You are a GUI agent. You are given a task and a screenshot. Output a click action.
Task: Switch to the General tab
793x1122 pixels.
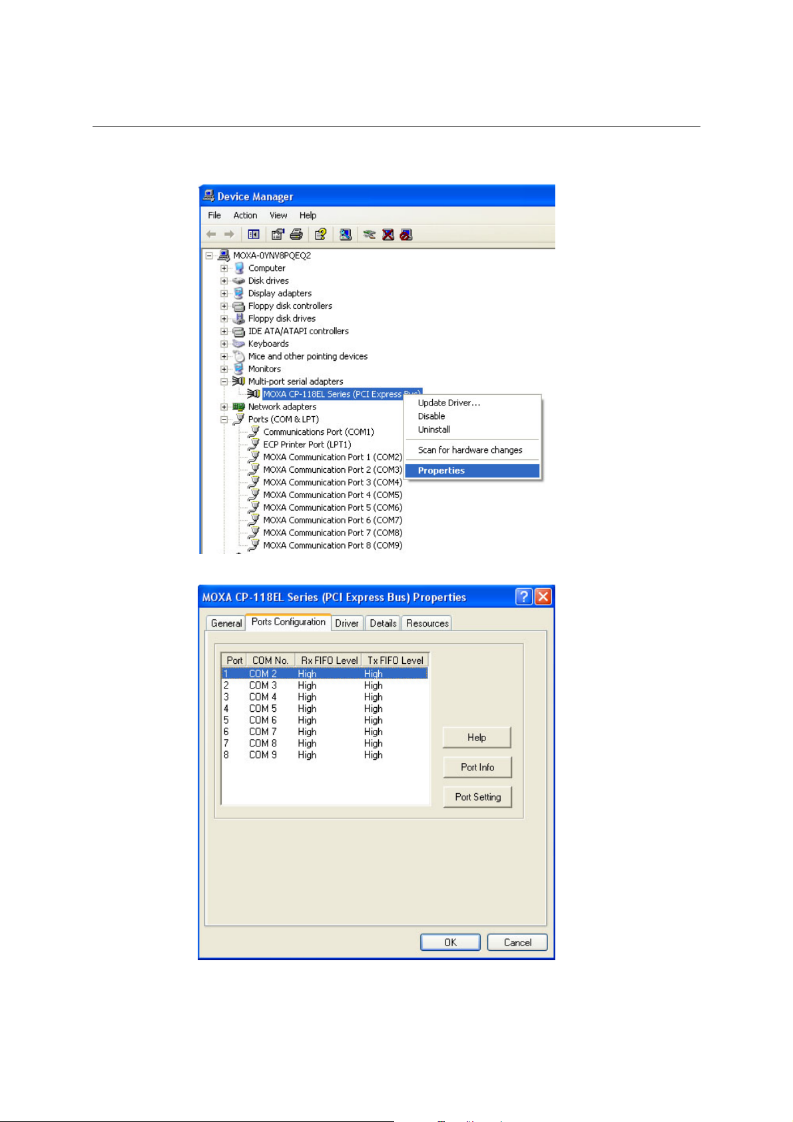(226, 623)
